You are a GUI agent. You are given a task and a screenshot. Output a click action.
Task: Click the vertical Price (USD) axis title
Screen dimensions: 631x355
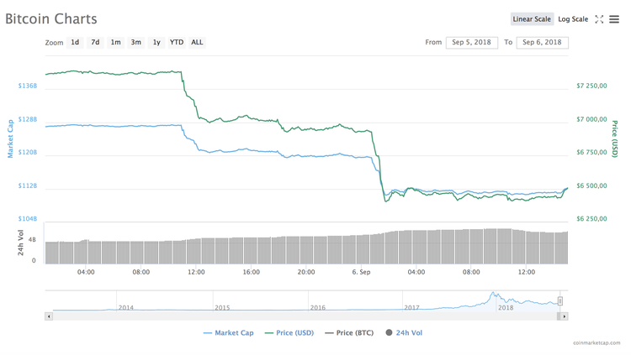614,139
